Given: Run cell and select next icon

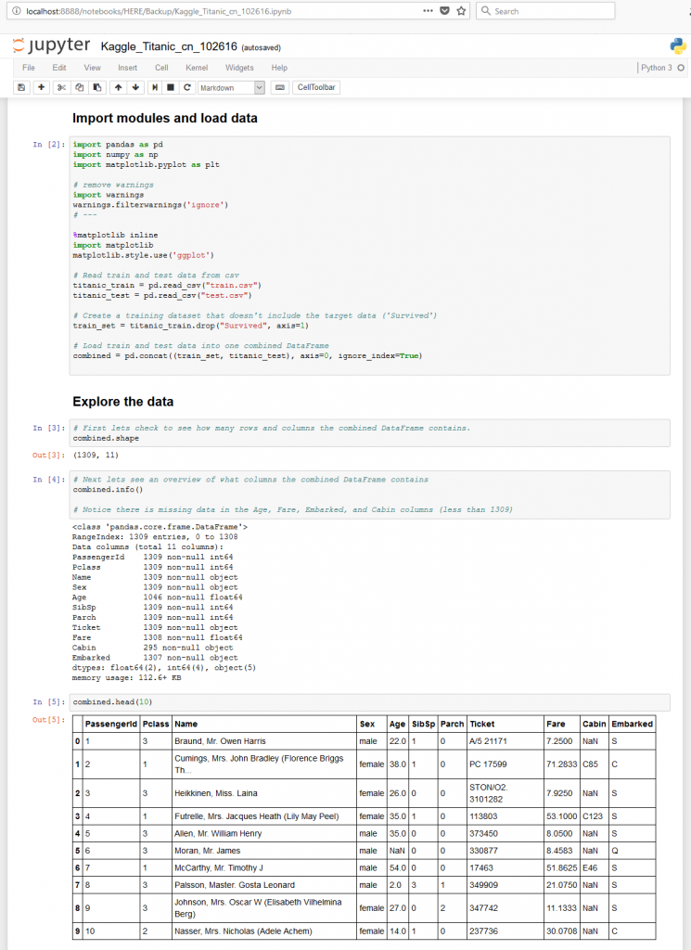Looking at the screenshot, I should [155, 87].
